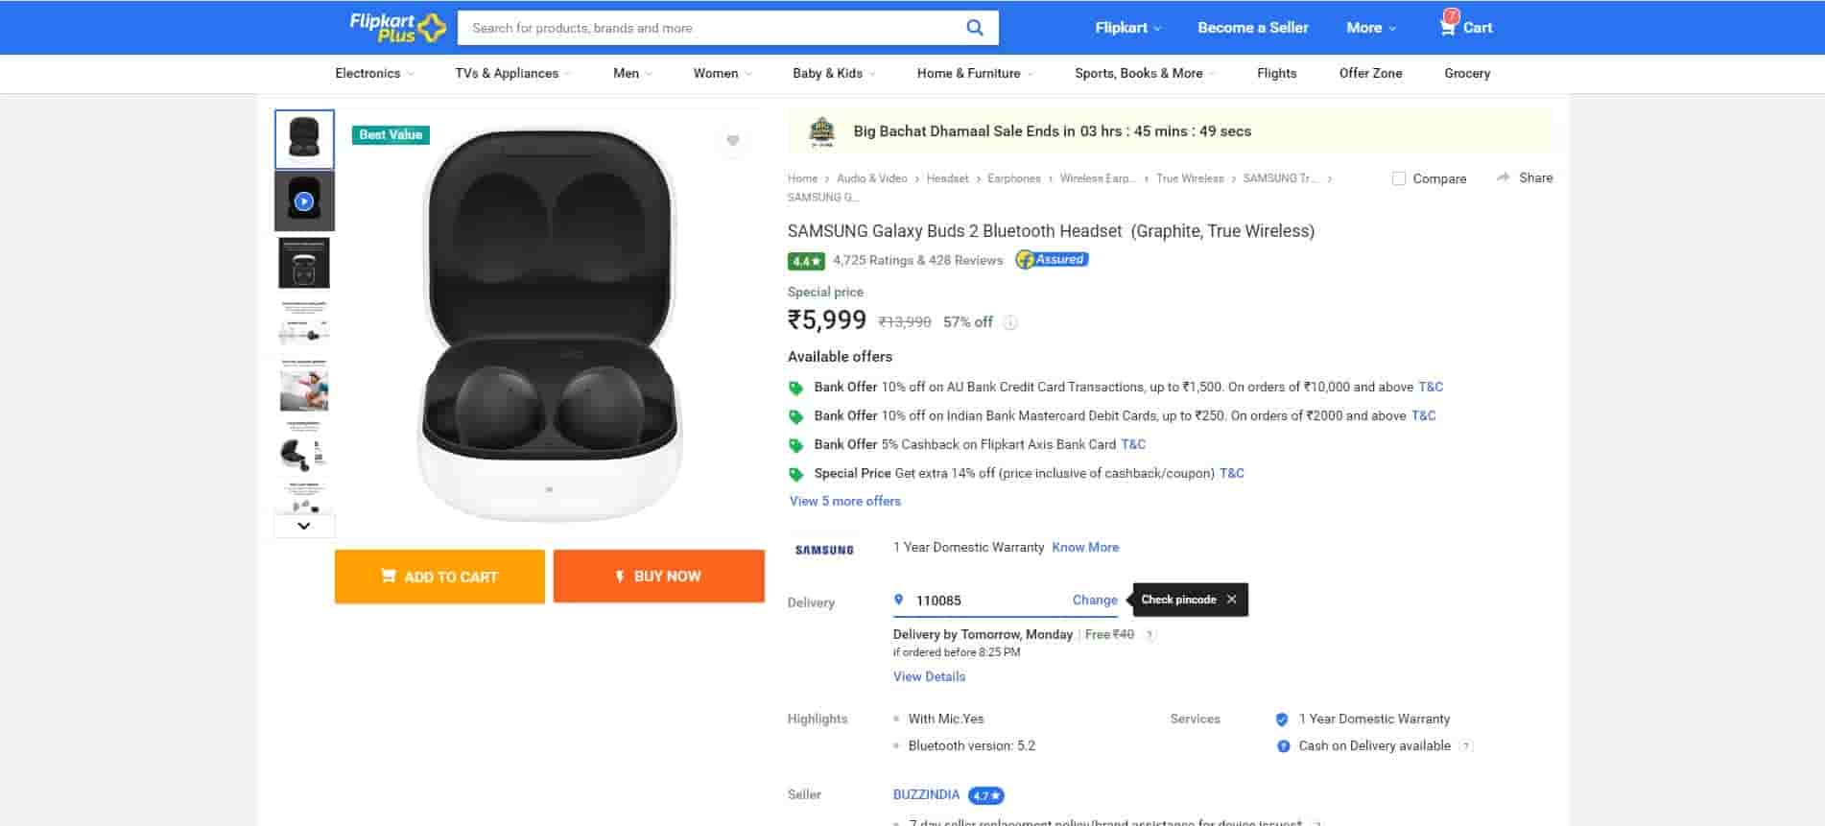Play the product video thumbnail

click(x=304, y=201)
